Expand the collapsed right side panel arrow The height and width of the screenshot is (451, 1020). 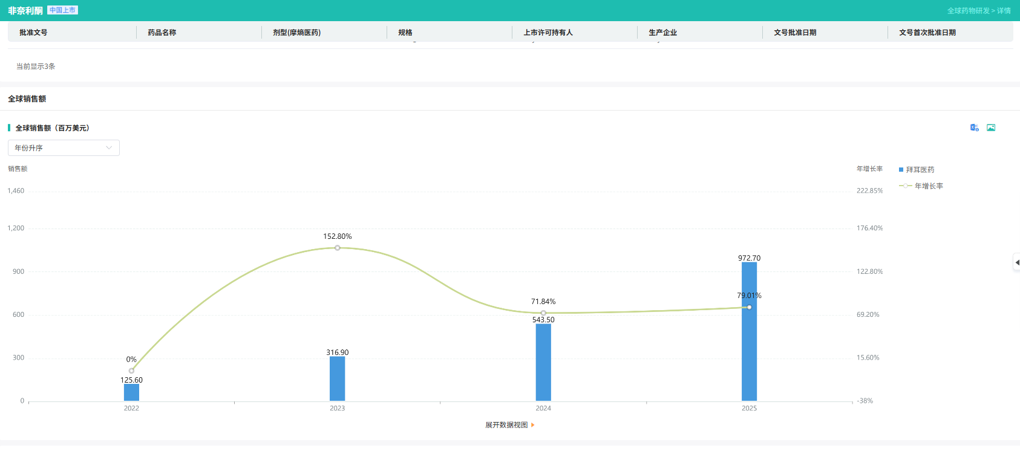coord(1017,262)
